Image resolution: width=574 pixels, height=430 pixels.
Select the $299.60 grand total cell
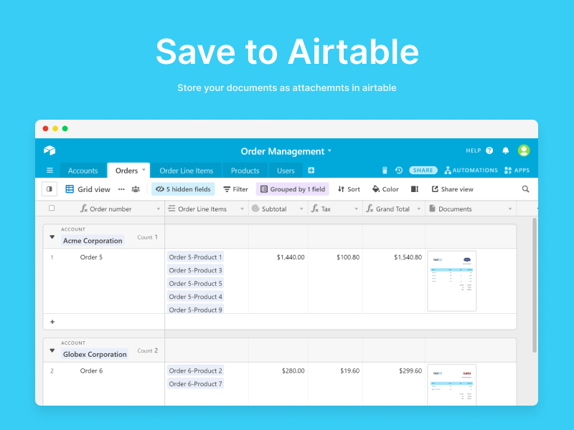[x=394, y=384]
